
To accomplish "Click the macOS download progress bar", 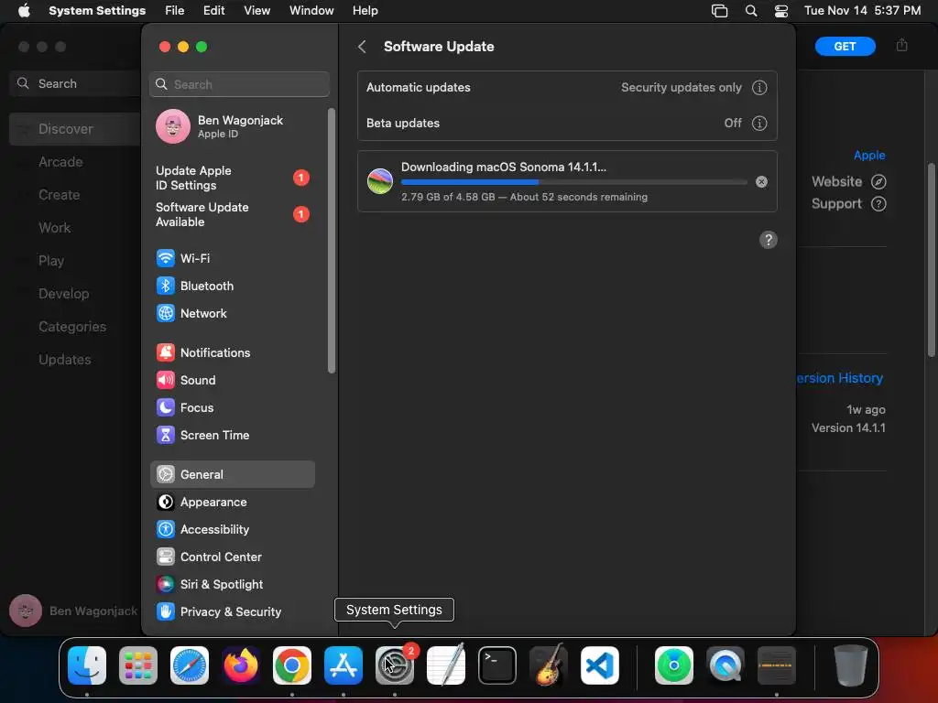I will coord(573,182).
